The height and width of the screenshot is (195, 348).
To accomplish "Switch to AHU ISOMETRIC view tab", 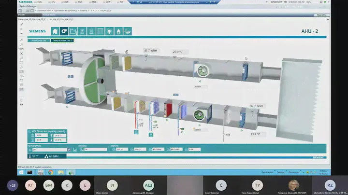I will [39, 41].
